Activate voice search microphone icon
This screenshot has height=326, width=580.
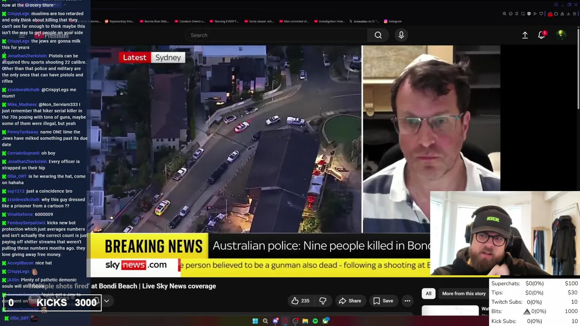(x=401, y=35)
